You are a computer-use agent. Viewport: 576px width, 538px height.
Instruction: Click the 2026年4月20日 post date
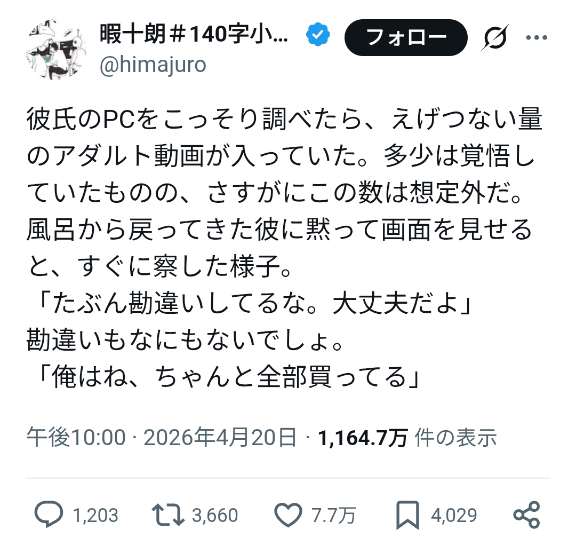[x=220, y=438]
